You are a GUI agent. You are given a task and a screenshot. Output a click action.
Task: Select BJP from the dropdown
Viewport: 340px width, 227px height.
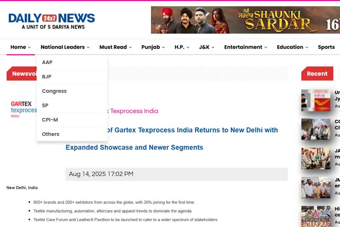(x=72, y=77)
